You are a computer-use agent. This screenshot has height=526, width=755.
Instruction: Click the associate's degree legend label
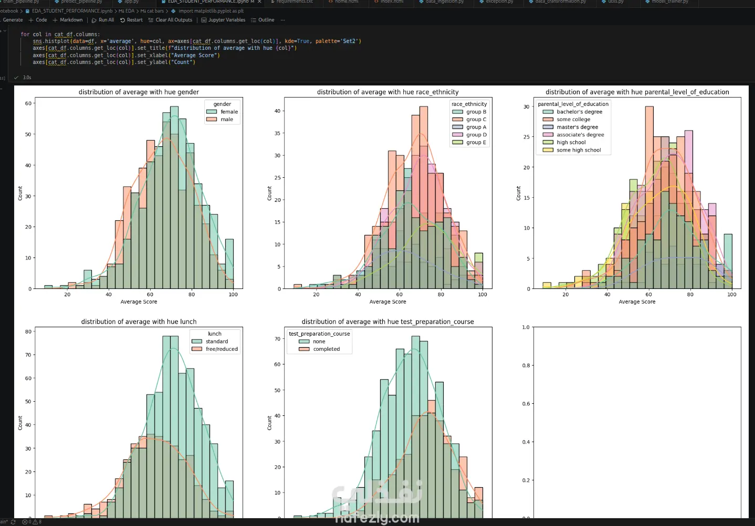pos(580,135)
